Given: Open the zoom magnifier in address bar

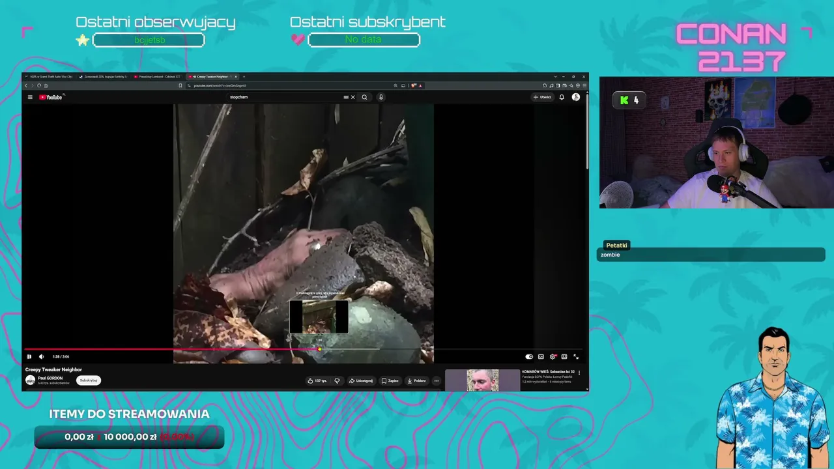Looking at the screenshot, I should click(395, 85).
